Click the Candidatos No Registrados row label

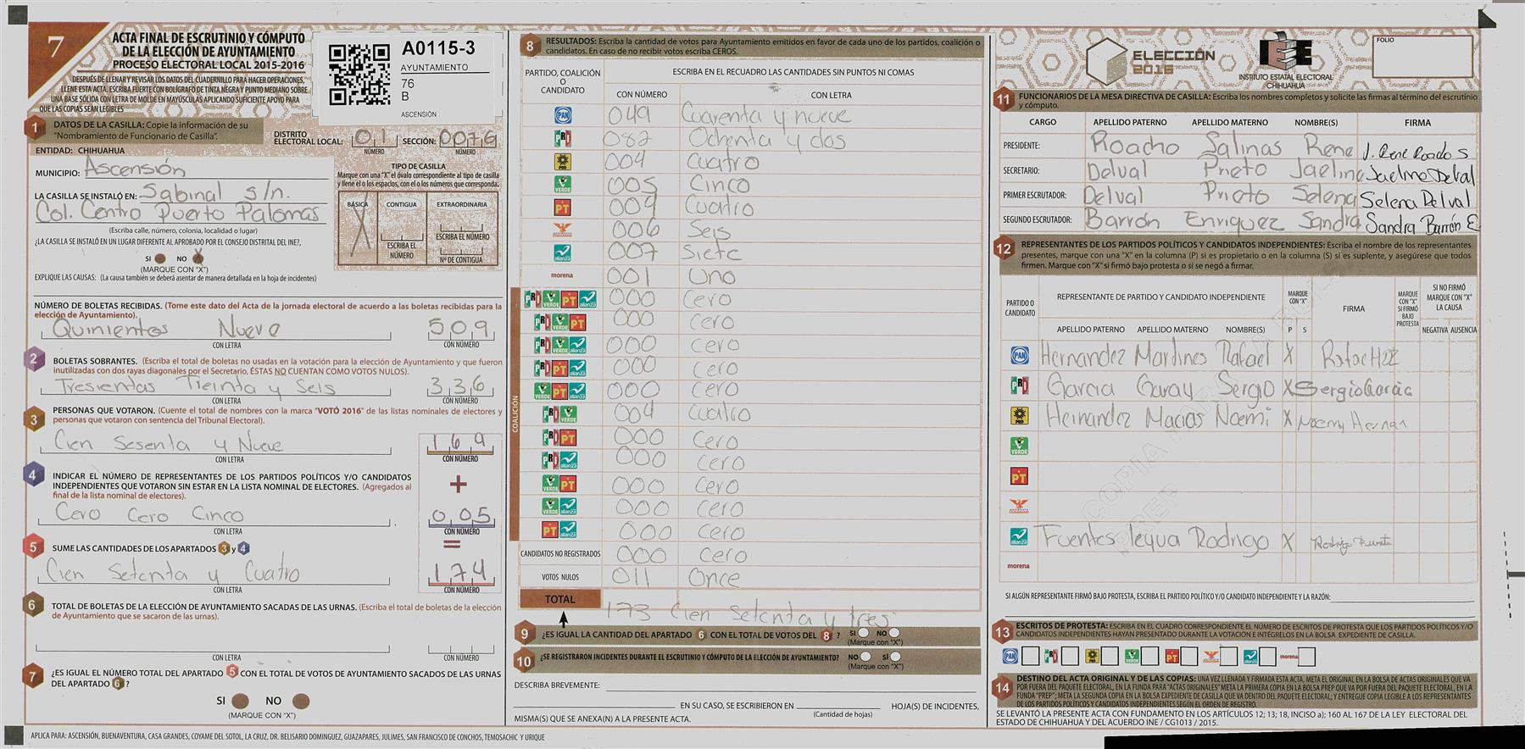click(x=559, y=554)
